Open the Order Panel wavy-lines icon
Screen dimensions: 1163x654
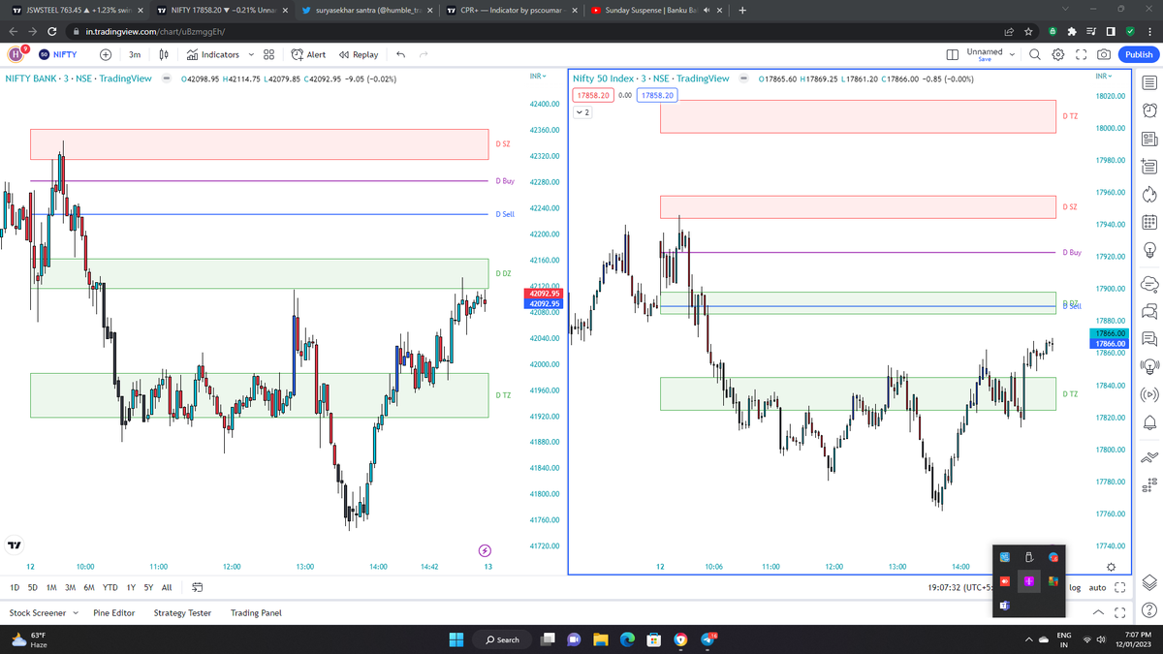pyautogui.click(x=1149, y=457)
